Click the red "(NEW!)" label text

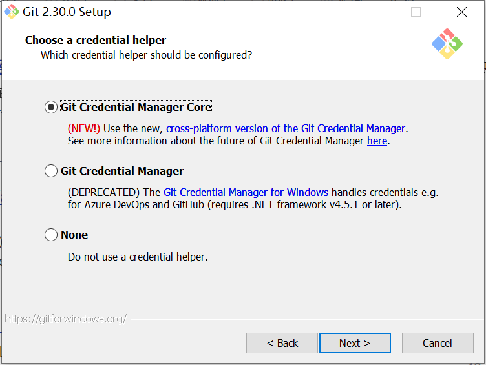point(84,128)
